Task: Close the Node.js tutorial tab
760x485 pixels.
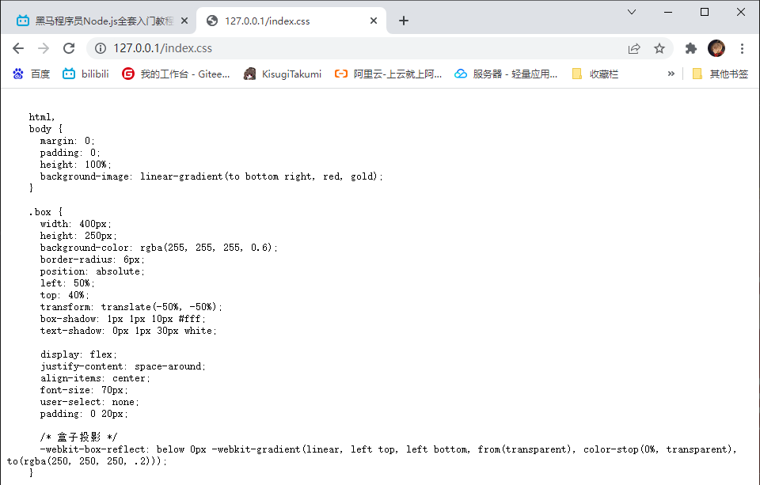Action: click(x=184, y=21)
